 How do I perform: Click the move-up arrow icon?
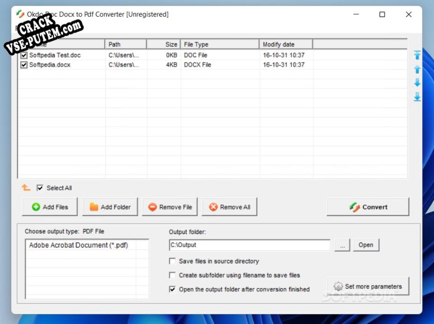tap(417, 70)
